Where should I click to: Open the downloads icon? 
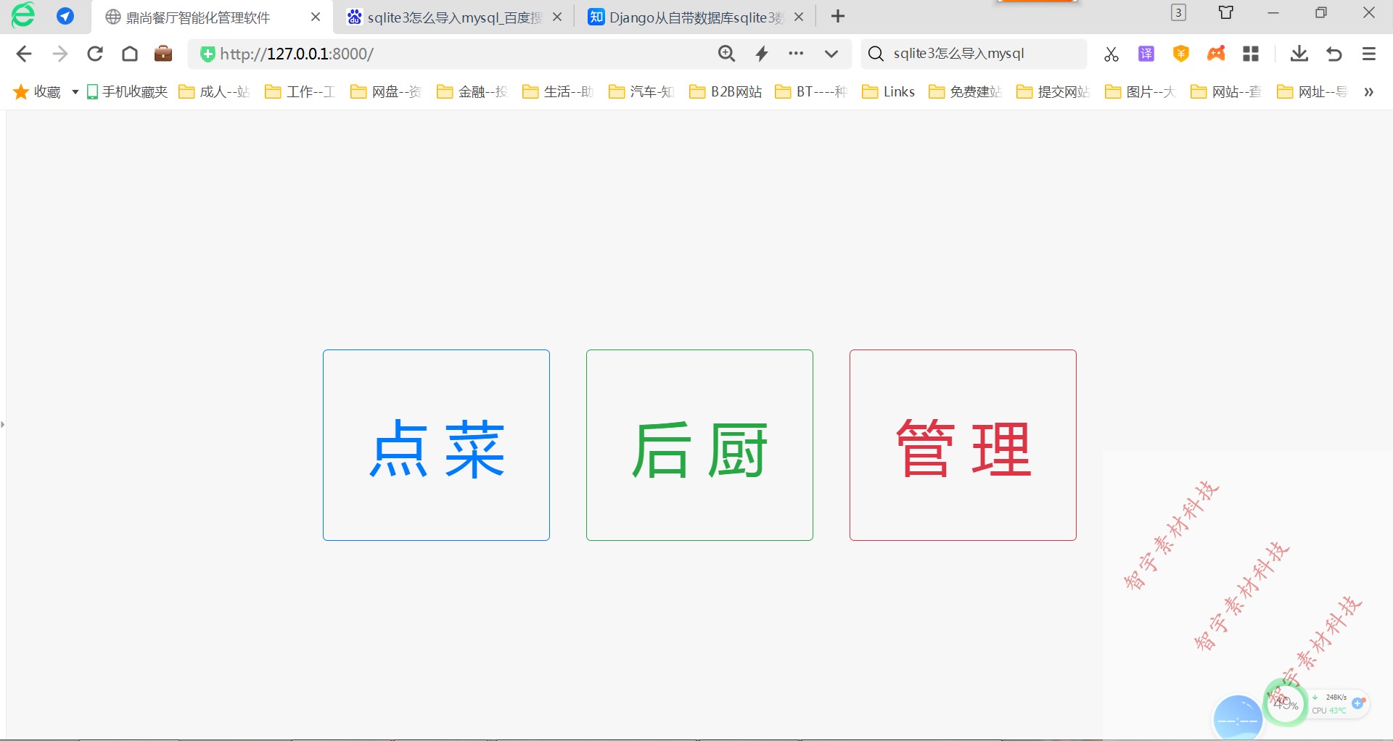coord(1299,54)
